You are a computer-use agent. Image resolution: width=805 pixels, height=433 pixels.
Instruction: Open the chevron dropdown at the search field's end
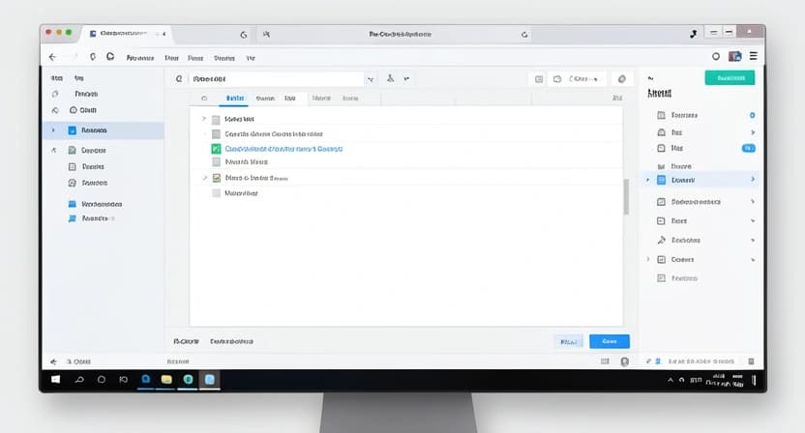point(371,79)
